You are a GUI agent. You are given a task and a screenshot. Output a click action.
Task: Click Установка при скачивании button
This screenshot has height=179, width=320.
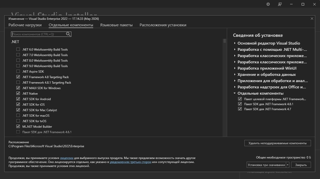[x=266, y=165]
